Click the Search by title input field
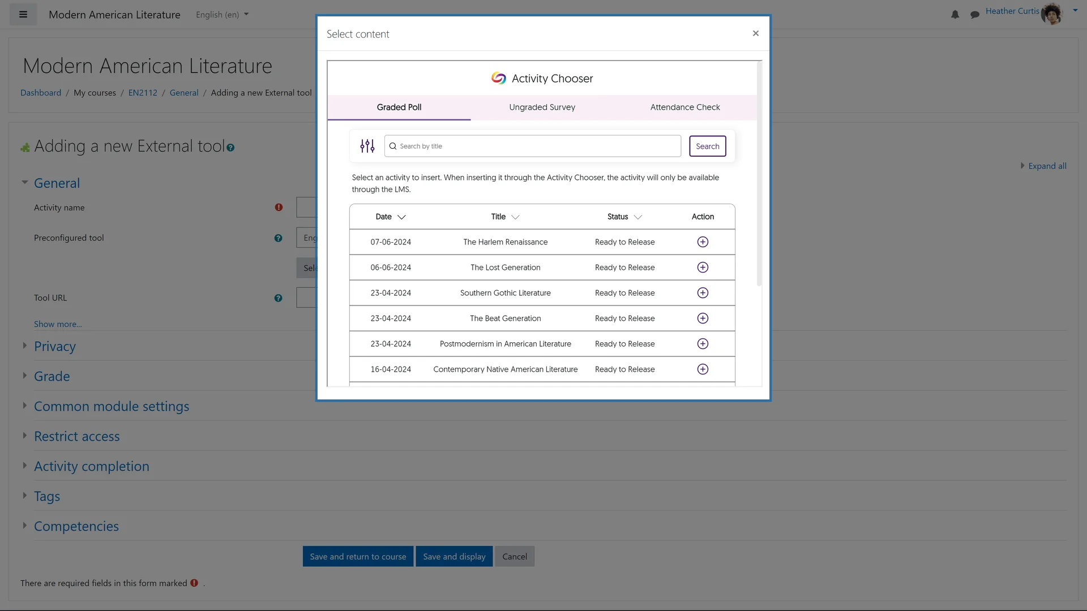Screen dimensions: 1087x611 [x=532, y=146]
